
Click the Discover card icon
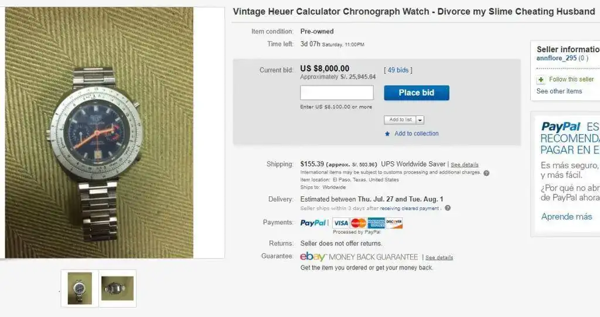[394, 223]
